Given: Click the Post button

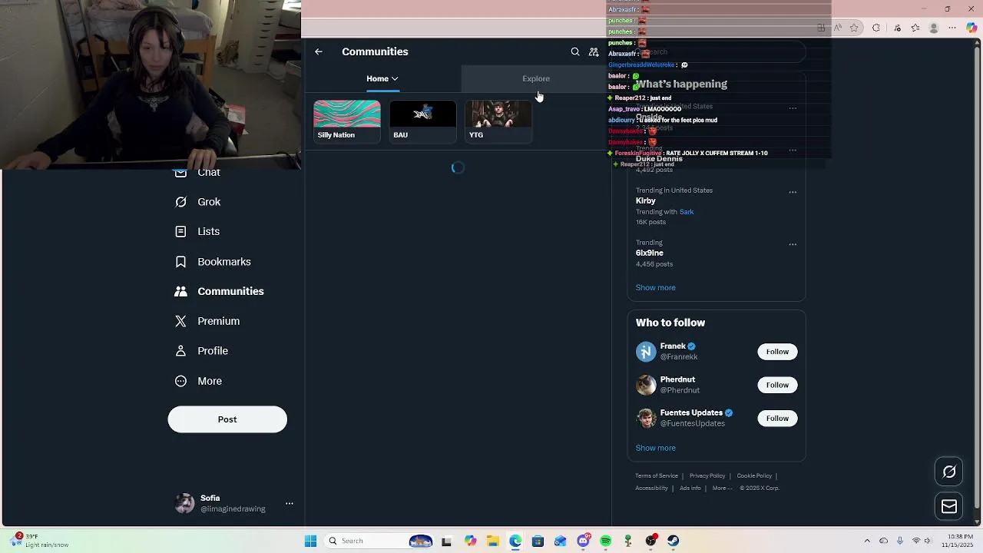Looking at the screenshot, I should point(227,420).
